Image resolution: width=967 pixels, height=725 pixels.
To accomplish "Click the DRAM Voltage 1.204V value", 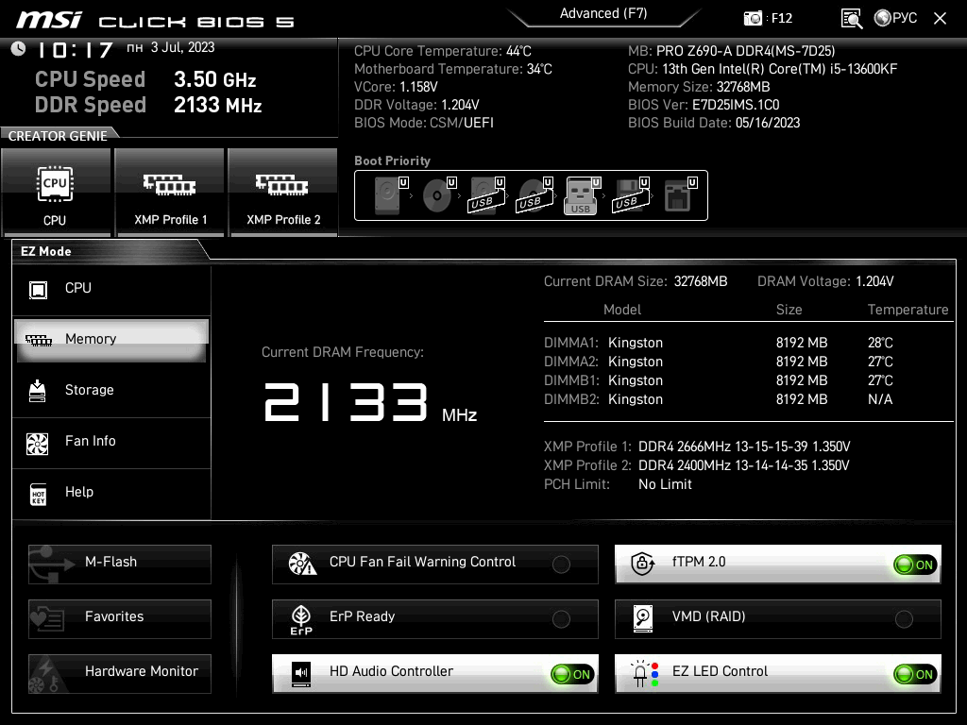I will (874, 281).
